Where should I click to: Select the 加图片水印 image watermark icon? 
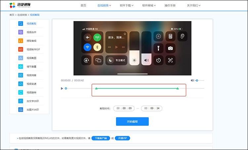[21, 110]
